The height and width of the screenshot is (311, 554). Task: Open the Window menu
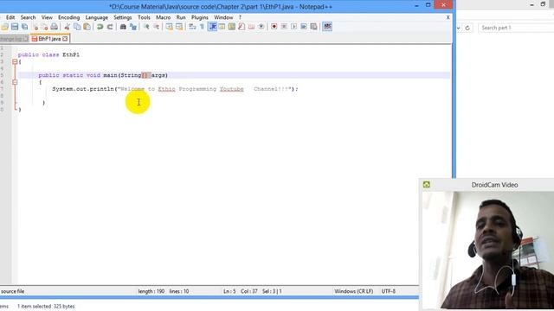click(223, 17)
